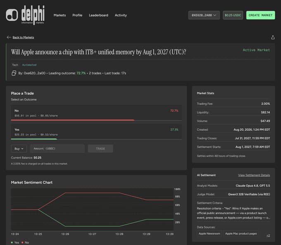Toggle the Yes legend item in chart

[x=15, y=243]
